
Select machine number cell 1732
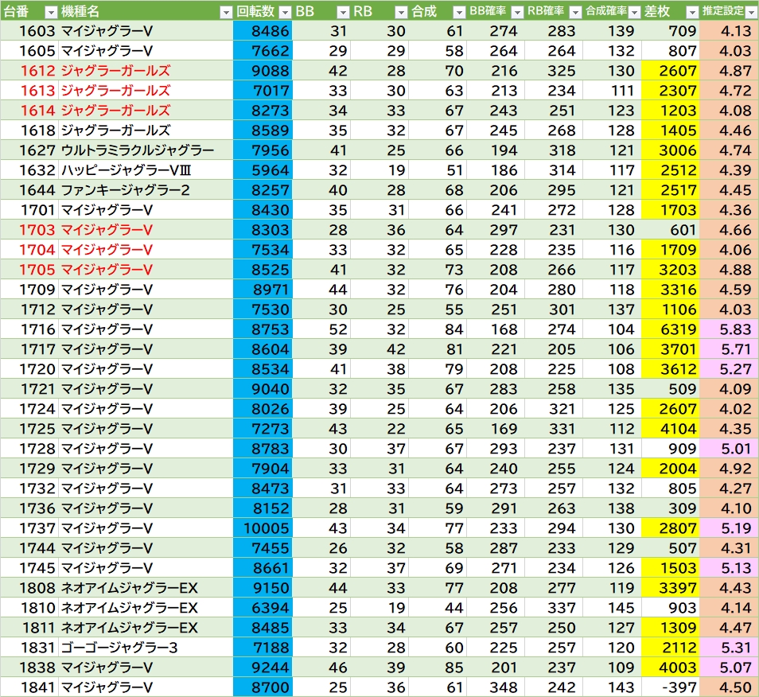pos(29,489)
